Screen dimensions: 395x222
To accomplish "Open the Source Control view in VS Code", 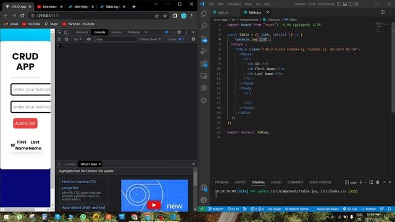I will click(x=204, y=38).
